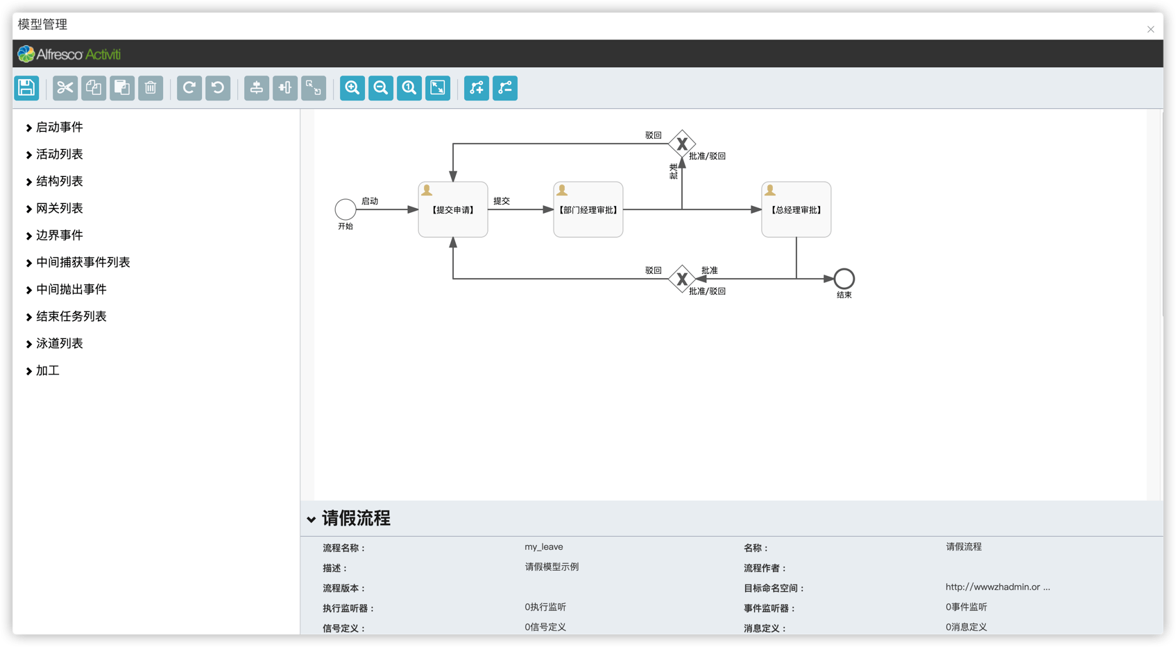1176x647 pixels.
Task: Expand the 中间捕获事件列表 group
Action: point(78,263)
